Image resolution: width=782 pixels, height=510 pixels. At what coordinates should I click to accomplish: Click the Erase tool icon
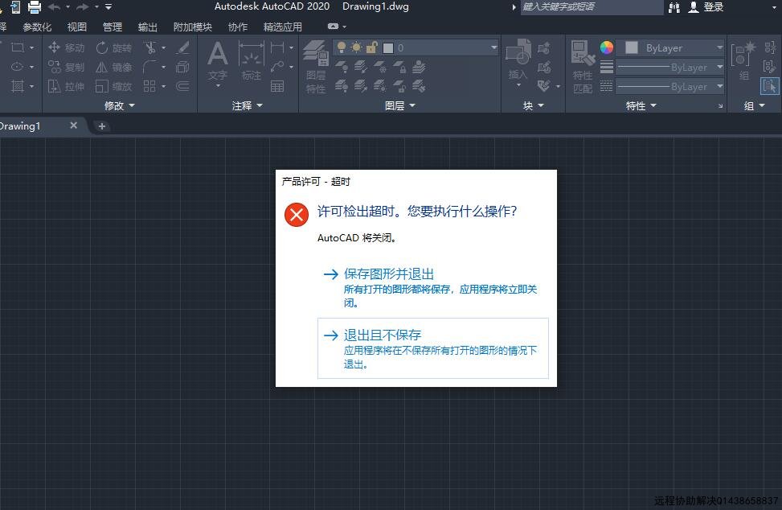183,47
